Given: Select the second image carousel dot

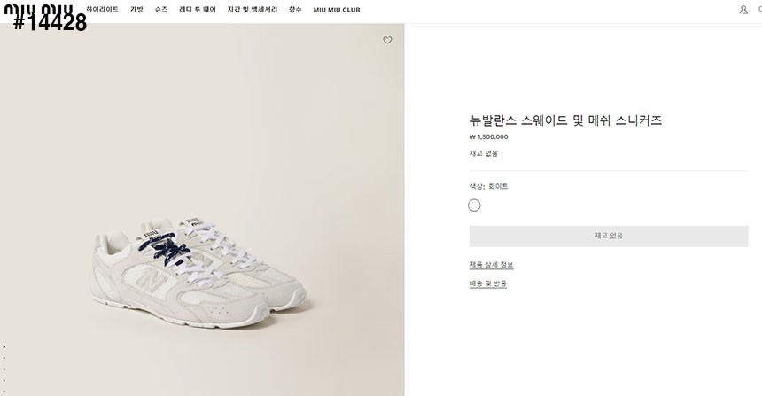Looking at the screenshot, I should [4, 358].
